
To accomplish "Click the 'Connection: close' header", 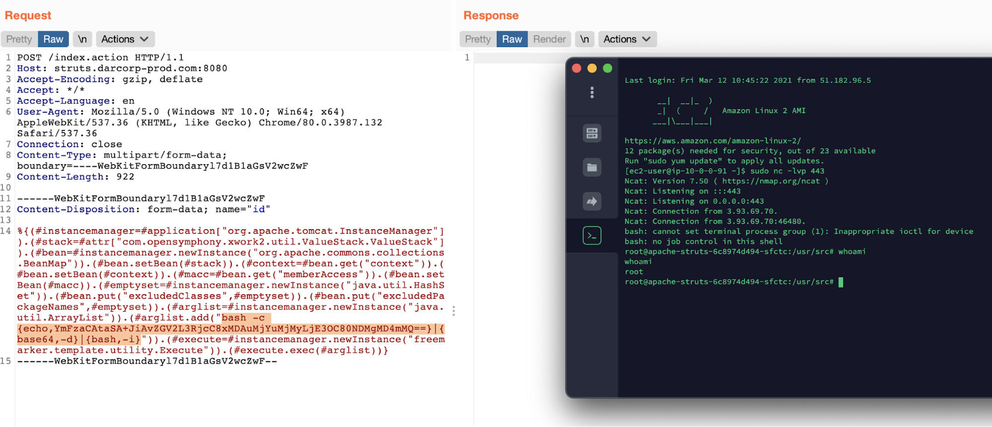I will click(69, 144).
